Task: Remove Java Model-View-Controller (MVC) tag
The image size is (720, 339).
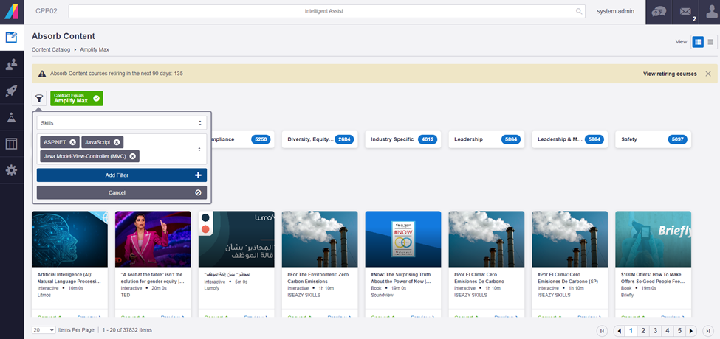Action: pyautogui.click(x=133, y=156)
